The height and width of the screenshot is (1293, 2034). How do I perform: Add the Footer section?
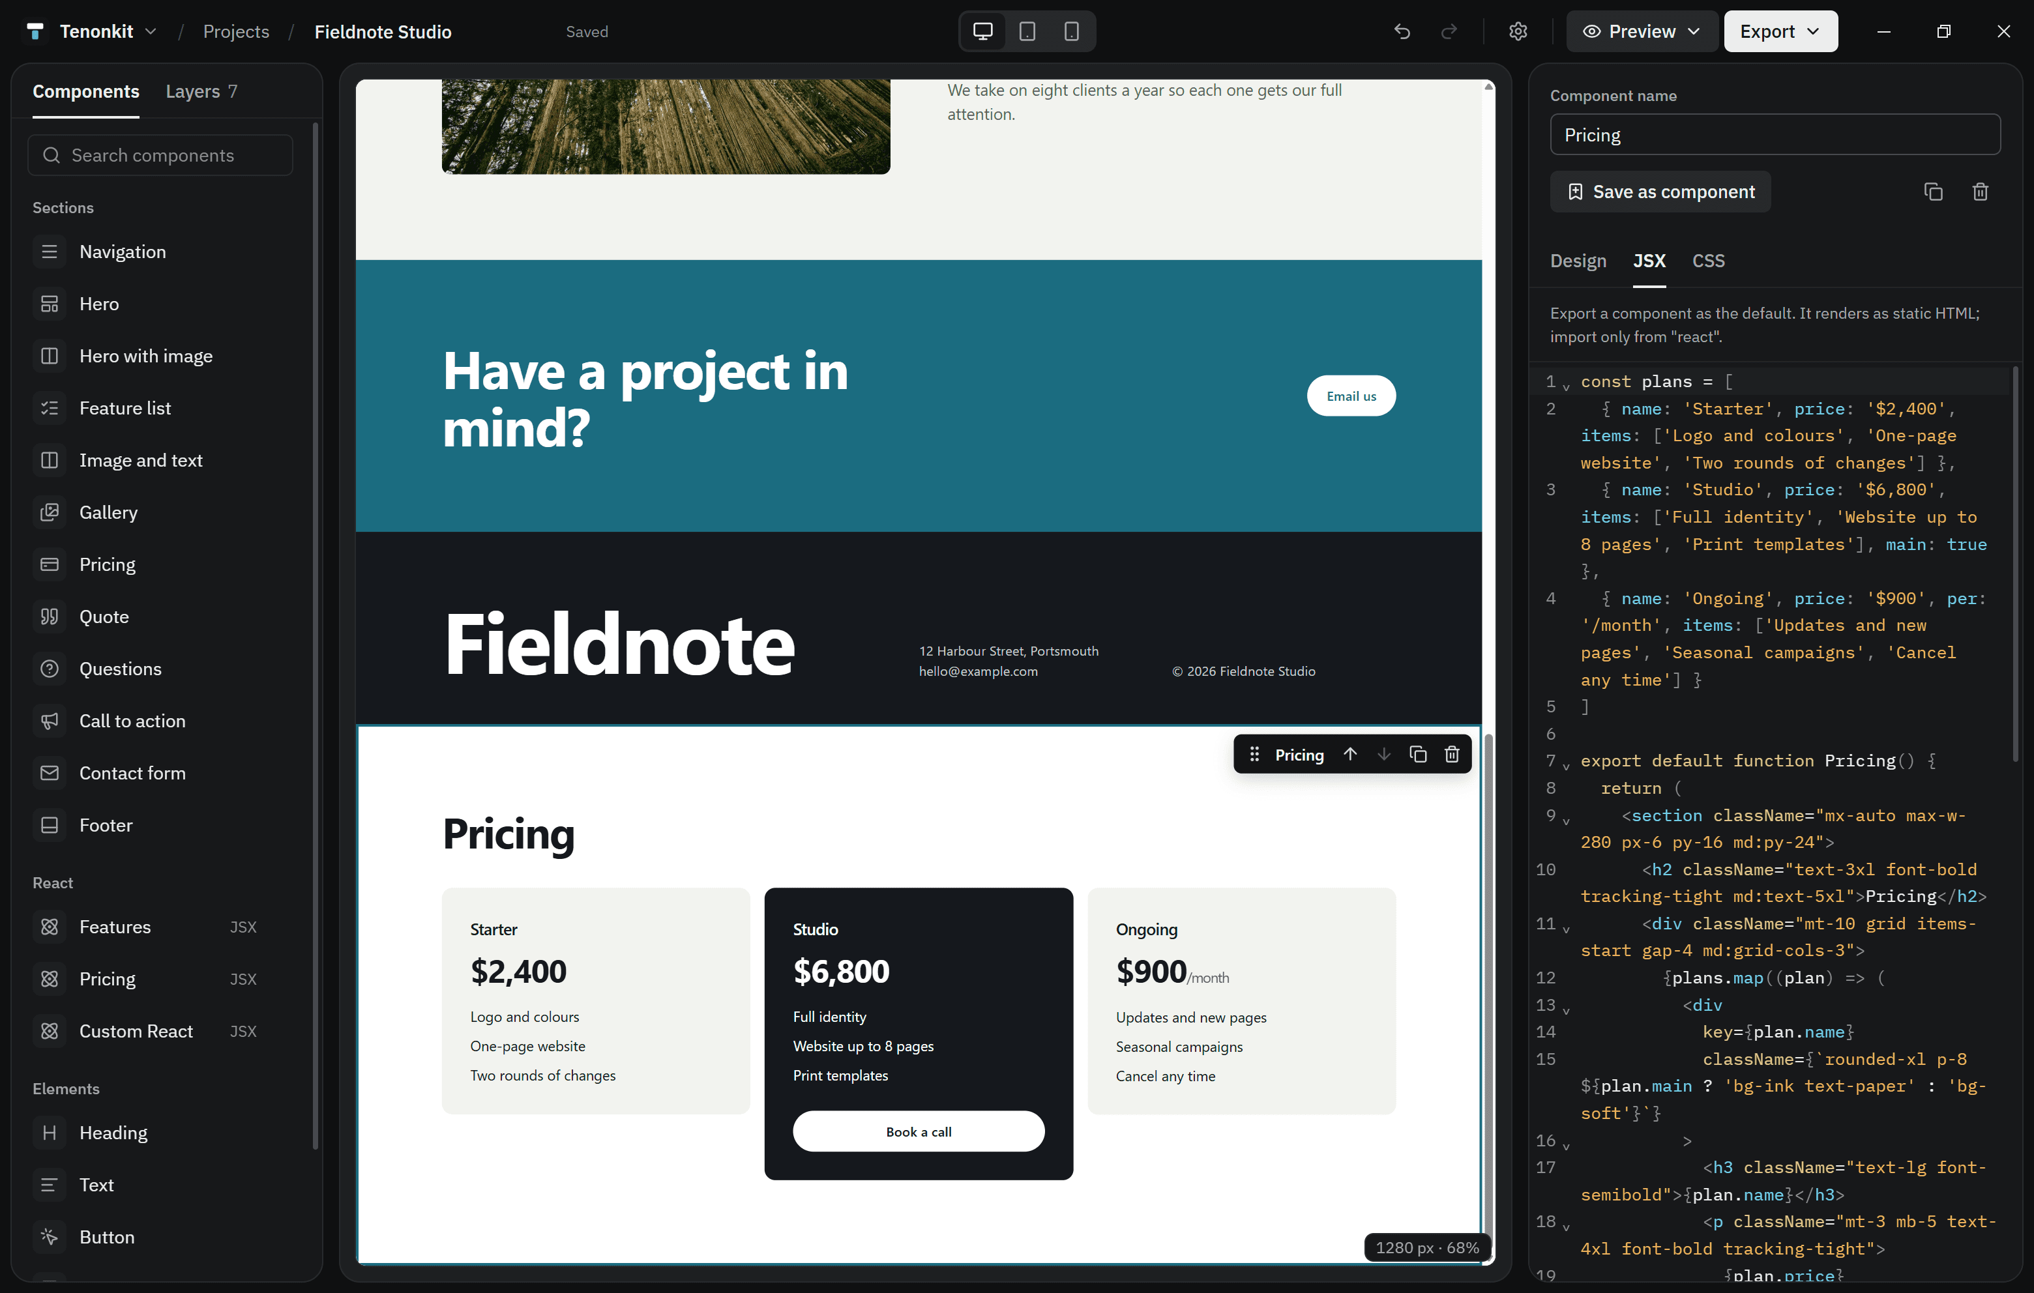pyautogui.click(x=160, y=825)
